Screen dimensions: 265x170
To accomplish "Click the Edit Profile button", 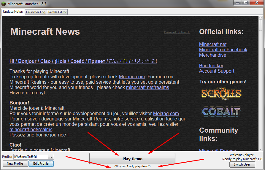I will point(41,163).
